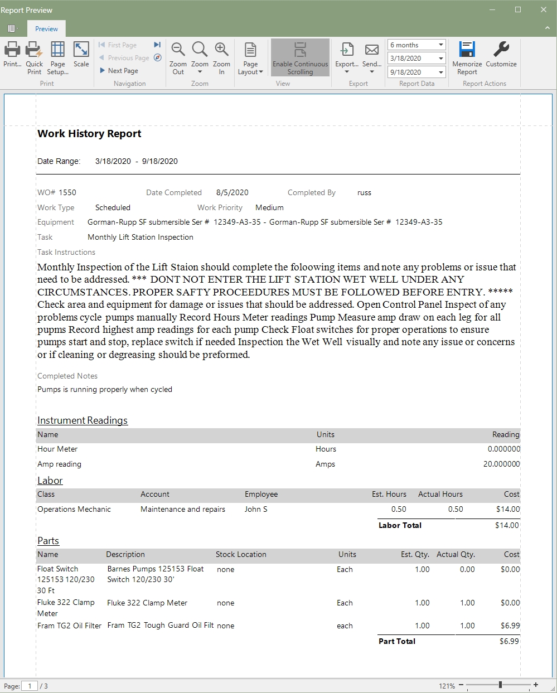Go to Next Page
The width and height of the screenshot is (557, 693).
click(x=119, y=71)
